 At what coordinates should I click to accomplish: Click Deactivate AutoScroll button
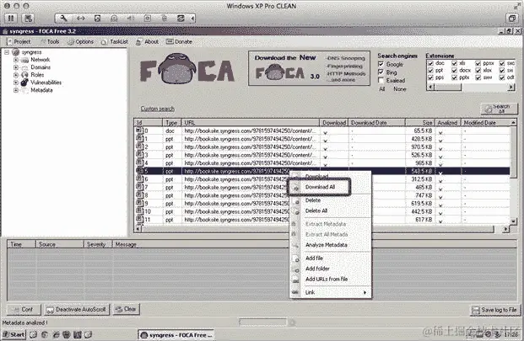(x=77, y=309)
